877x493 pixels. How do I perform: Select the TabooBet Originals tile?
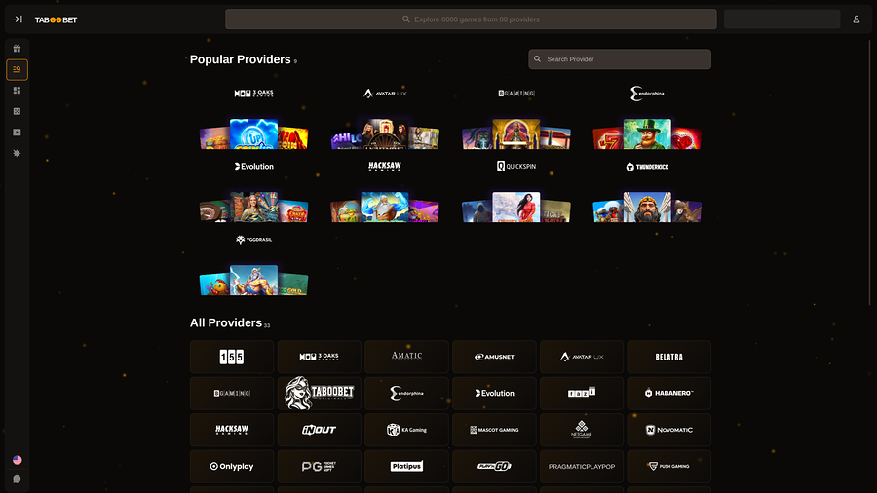point(320,393)
